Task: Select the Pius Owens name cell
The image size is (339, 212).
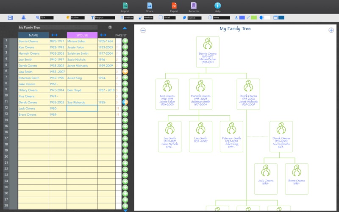Action: tap(33, 96)
